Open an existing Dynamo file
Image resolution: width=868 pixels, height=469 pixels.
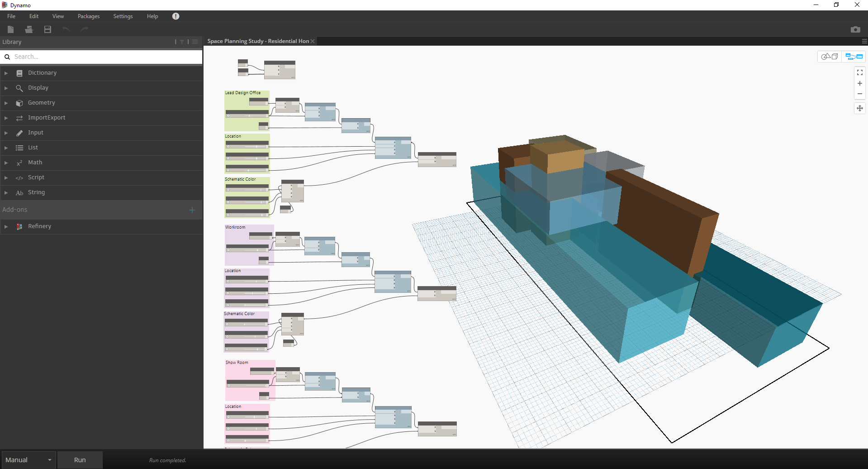point(28,29)
